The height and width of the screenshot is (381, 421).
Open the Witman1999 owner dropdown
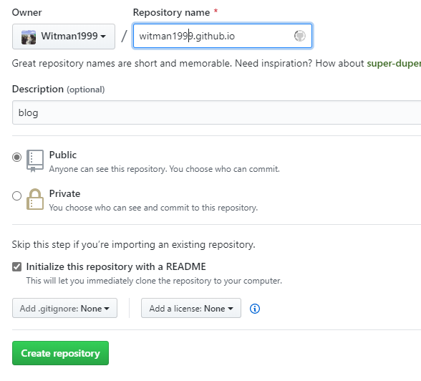tap(64, 37)
